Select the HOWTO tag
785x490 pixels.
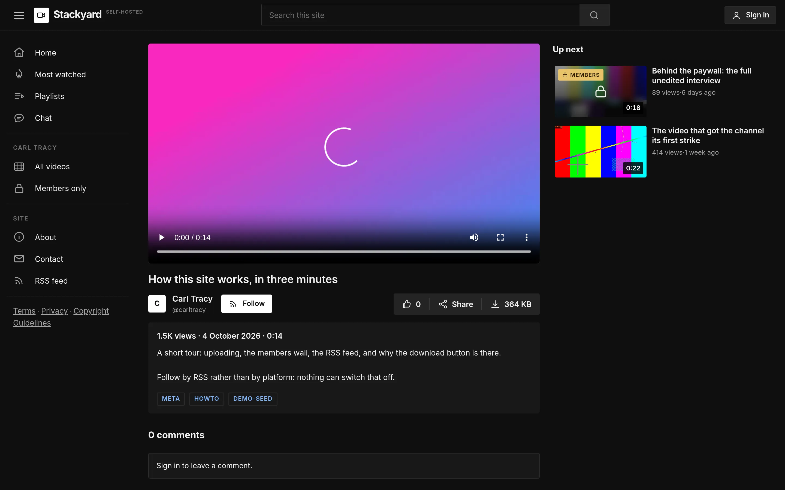tap(206, 399)
